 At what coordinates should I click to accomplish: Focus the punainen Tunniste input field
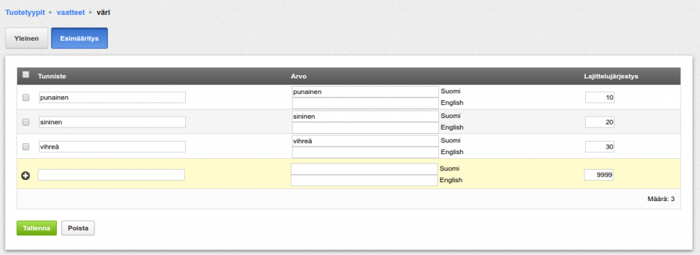(112, 97)
